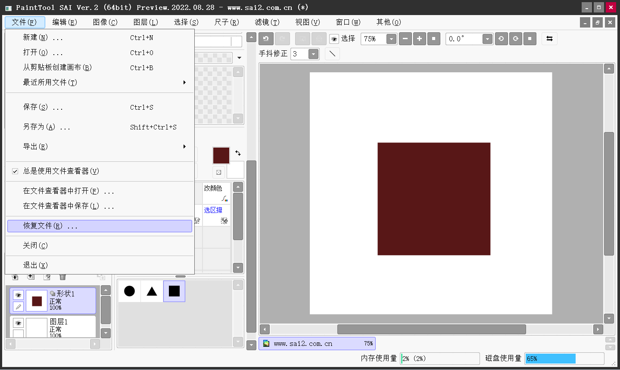Open the 滤镜 menu
Screen dimensions: 620x370
(267, 22)
